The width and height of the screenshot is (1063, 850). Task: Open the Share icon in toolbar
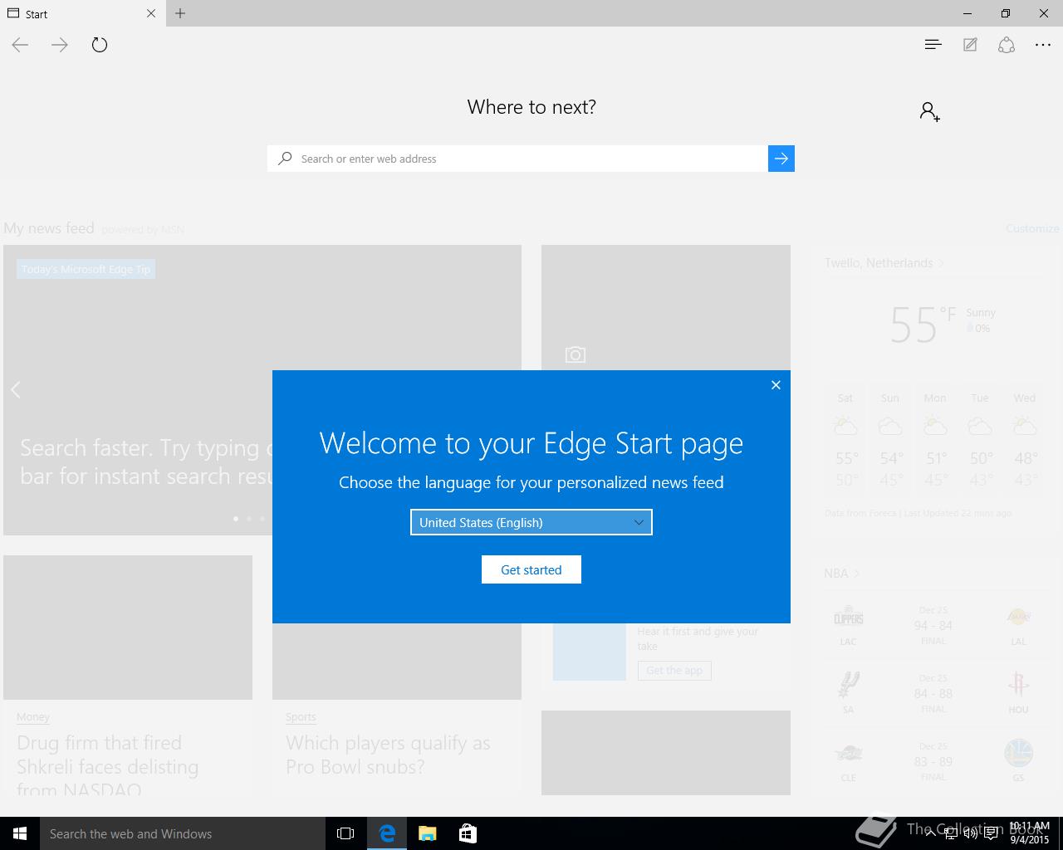[1007, 45]
